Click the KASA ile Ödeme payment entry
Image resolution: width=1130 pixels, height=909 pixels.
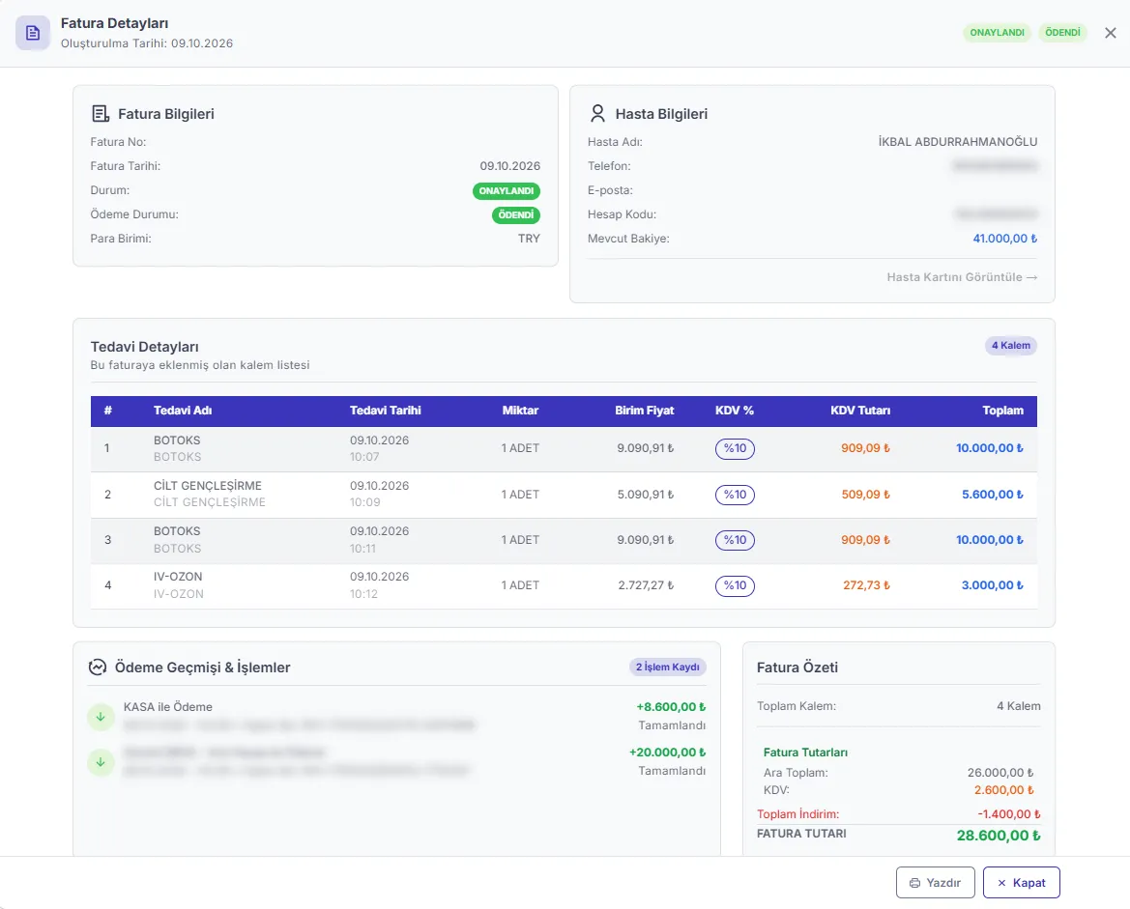(x=396, y=716)
